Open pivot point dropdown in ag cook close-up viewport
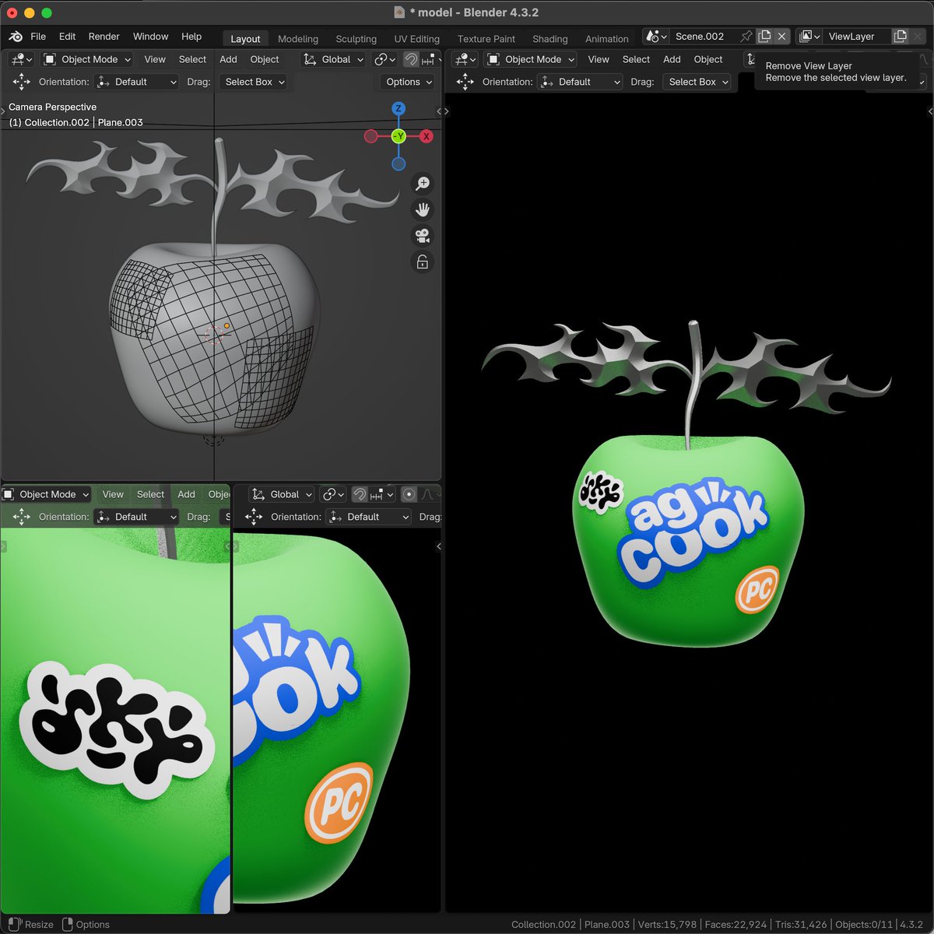Viewport: 934px width, 934px height. (334, 494)
